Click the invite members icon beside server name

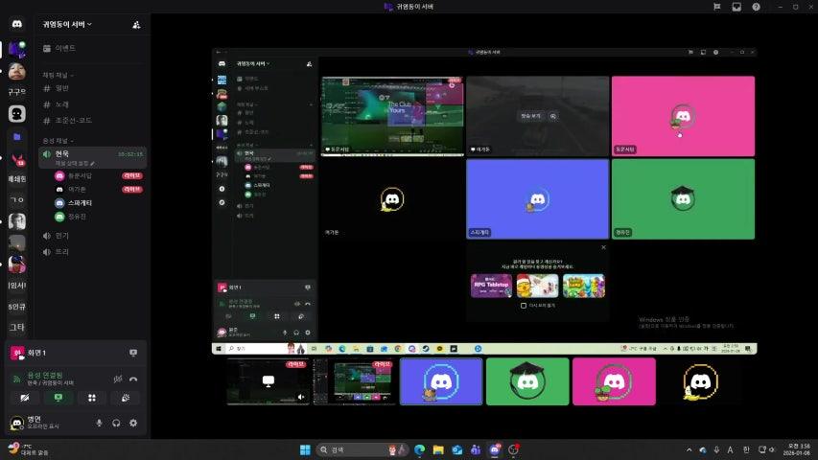coord(136,24)
